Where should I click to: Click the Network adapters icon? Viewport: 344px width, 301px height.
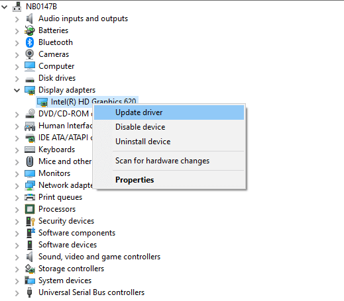[x=30, y=185]
